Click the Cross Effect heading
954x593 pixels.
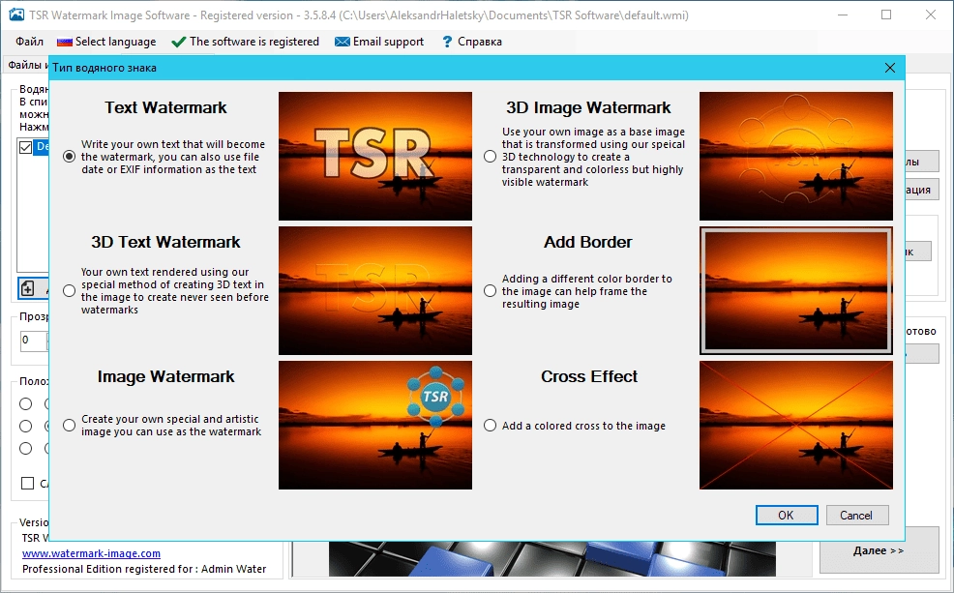click(x=589, y=376)
